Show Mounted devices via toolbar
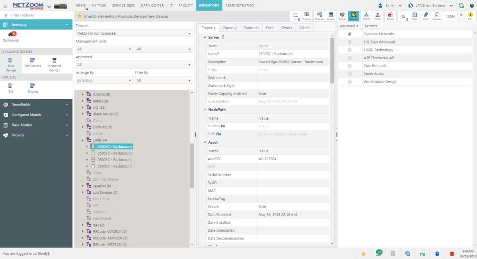477x259 pixels. tap(320, 16)
